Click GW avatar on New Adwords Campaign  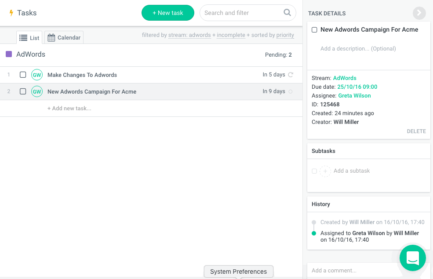[37, 92]
